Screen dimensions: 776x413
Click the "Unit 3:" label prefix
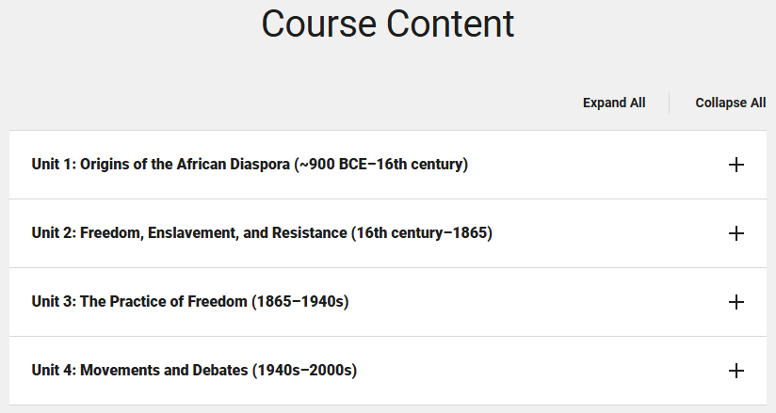point(54,302)
